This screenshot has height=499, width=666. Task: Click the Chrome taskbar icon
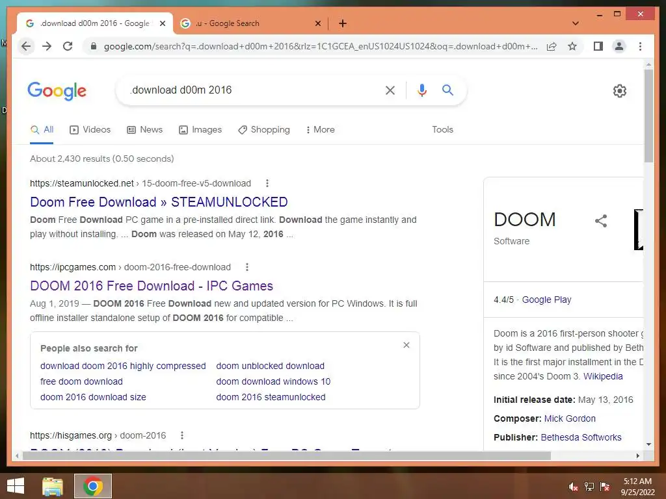pyautogui.click(x=93, y=486)
